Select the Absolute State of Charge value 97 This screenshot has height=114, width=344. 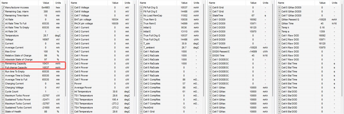[x=46, y=60]
